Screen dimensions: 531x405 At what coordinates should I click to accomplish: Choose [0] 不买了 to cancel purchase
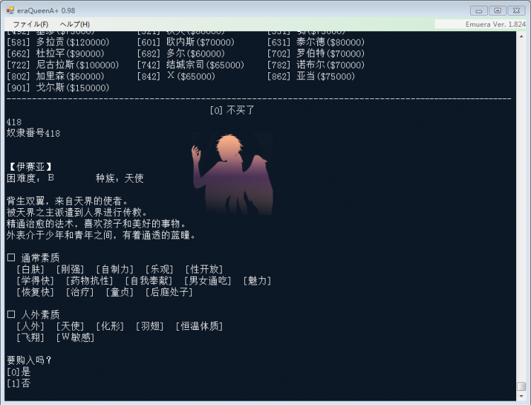(232, 110)
